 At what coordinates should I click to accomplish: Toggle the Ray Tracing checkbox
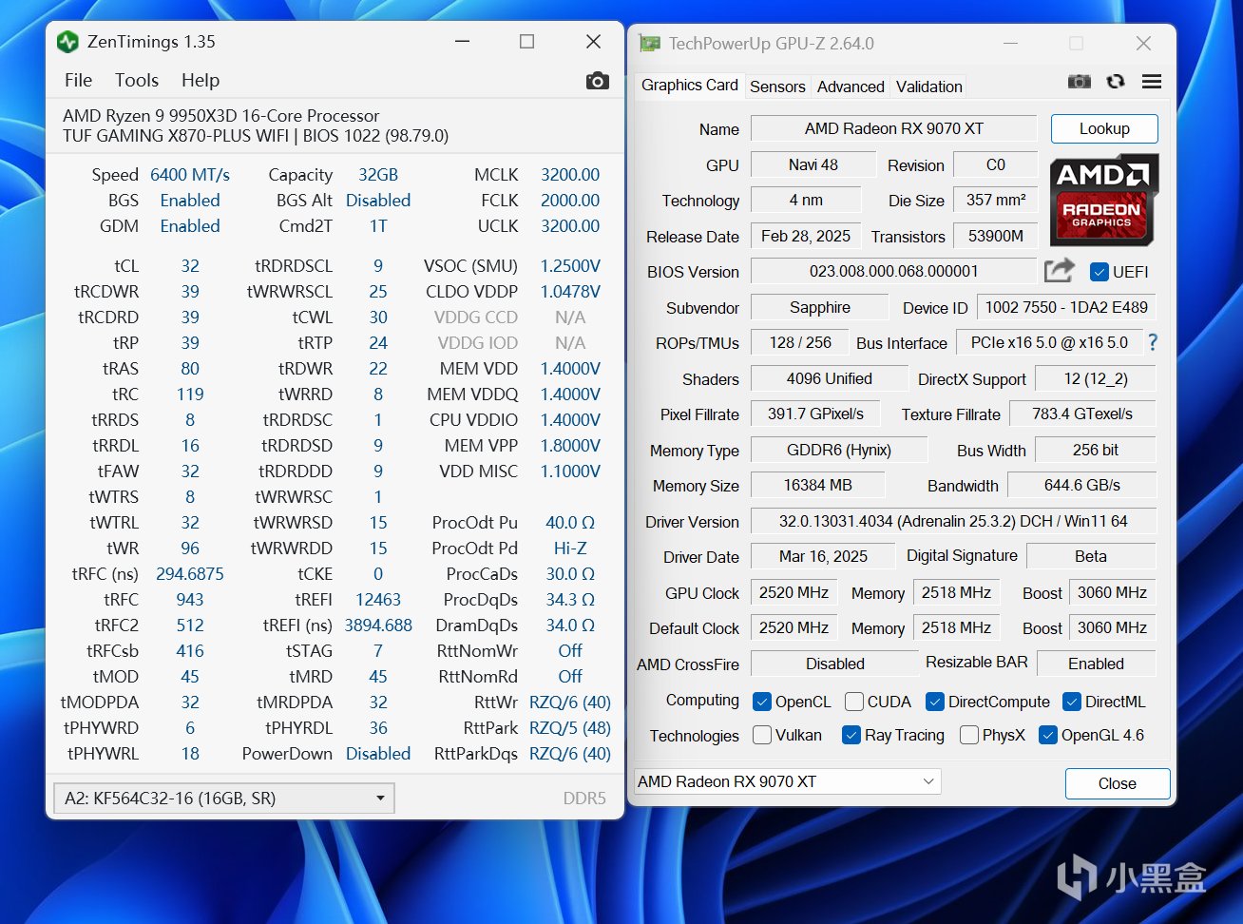pos(851,735)
